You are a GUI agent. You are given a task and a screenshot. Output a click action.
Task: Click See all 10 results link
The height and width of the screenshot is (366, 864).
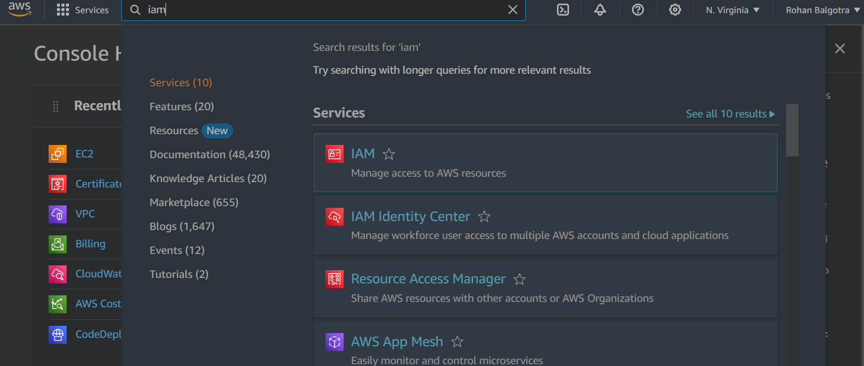730,114
